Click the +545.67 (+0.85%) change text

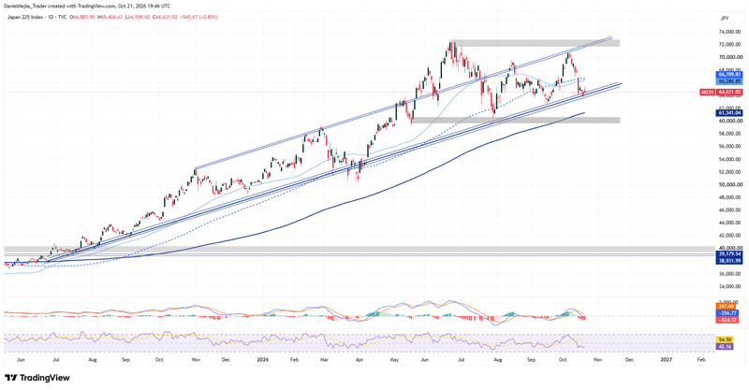click(x=199, y=17)
